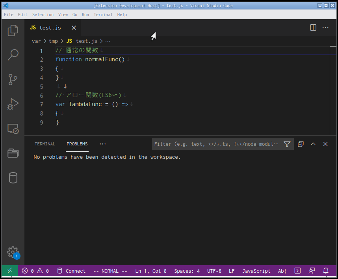The image size is (338, 279).
Task: Collapse all problems in panel
Action: (301, 144)
